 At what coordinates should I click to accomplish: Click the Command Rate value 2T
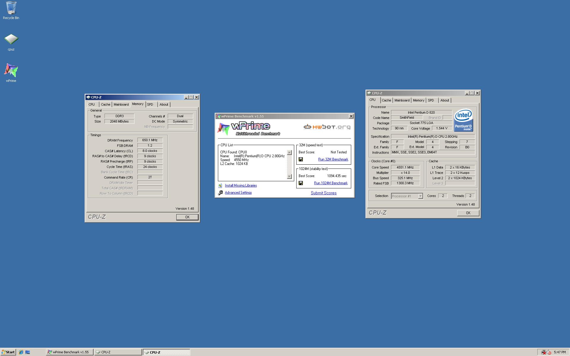pos(150,177)
